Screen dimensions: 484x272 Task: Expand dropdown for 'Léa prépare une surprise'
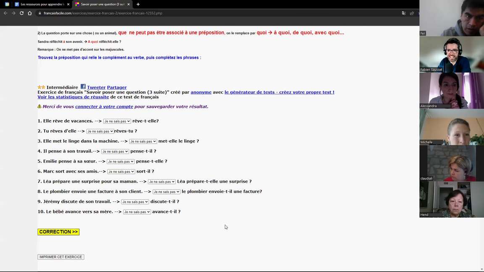coord(162,182)
